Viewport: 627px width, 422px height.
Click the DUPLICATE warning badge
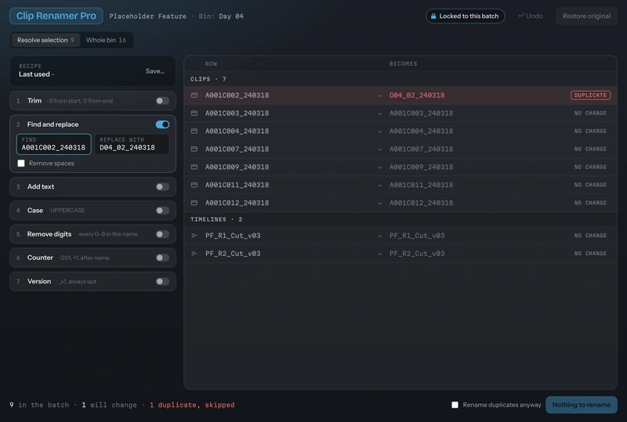590,95
